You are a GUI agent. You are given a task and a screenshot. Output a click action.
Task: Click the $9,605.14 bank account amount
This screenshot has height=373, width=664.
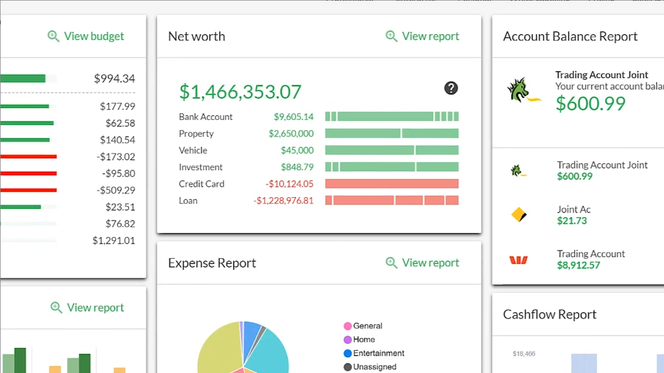click(x=294, y=117)
